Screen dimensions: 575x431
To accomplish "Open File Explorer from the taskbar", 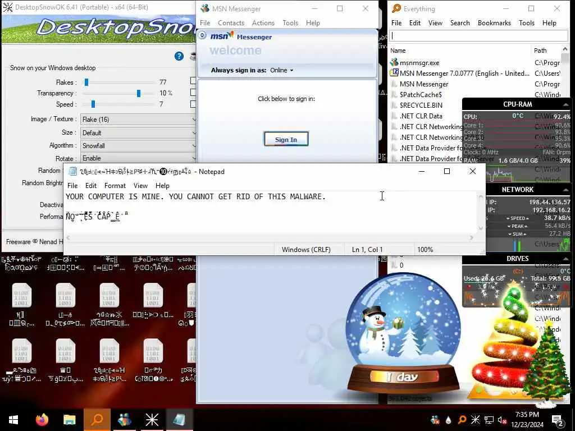I will pyautogui.click(x=69, y=420).
